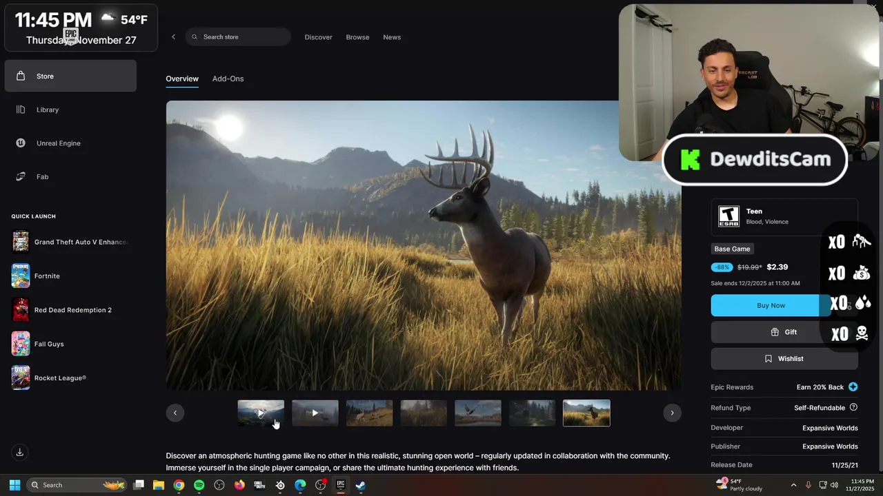The image size is (883, 496).
Task: Focus the Search store field
Action: 238,37
